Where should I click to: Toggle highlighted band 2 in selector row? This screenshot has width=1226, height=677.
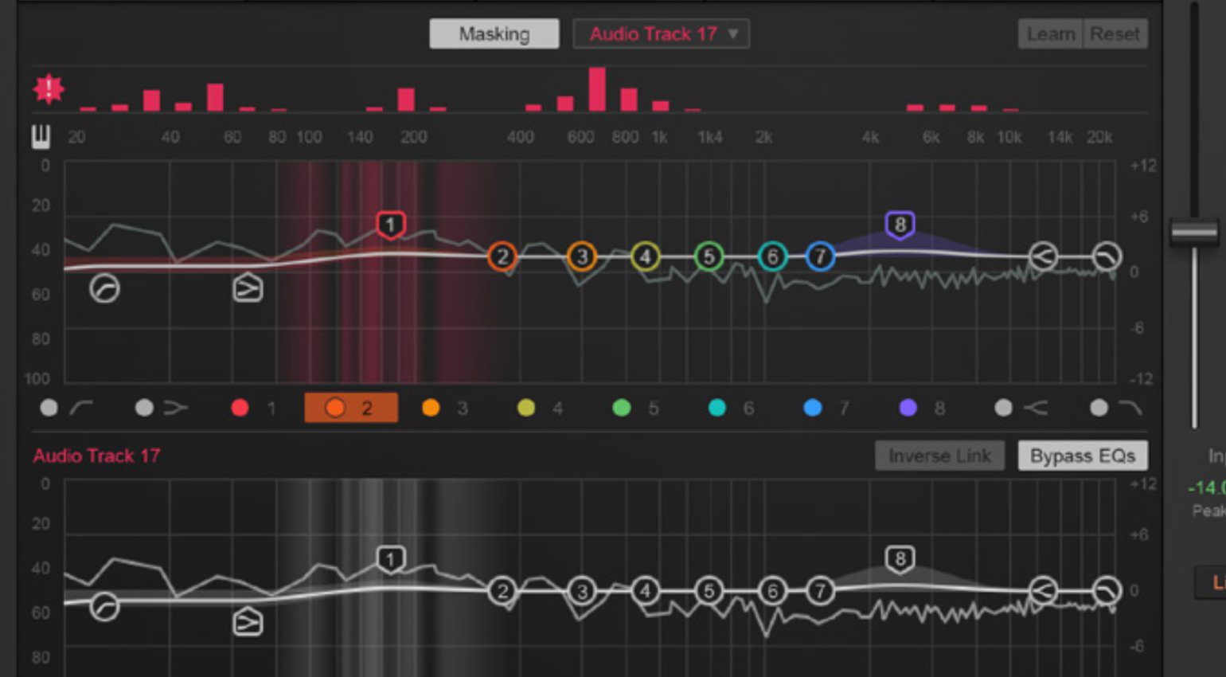[x=351, y=408]
